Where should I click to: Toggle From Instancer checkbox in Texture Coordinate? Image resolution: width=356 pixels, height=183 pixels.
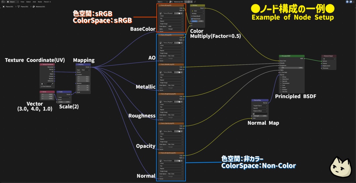click(x=41, y=86)
